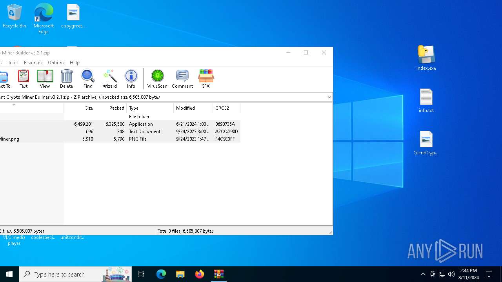Launch Edge from the taskbar
The width and height of the screenshot is (502, 282).
click(x=161, y=274)
